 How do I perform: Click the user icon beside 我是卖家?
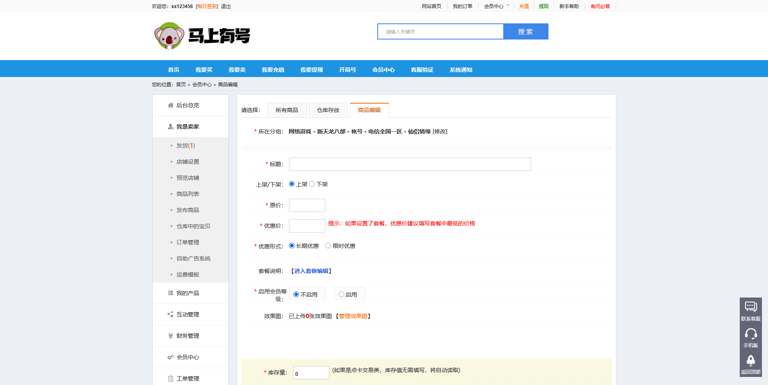pyautogui.click(x=171, y=127)
